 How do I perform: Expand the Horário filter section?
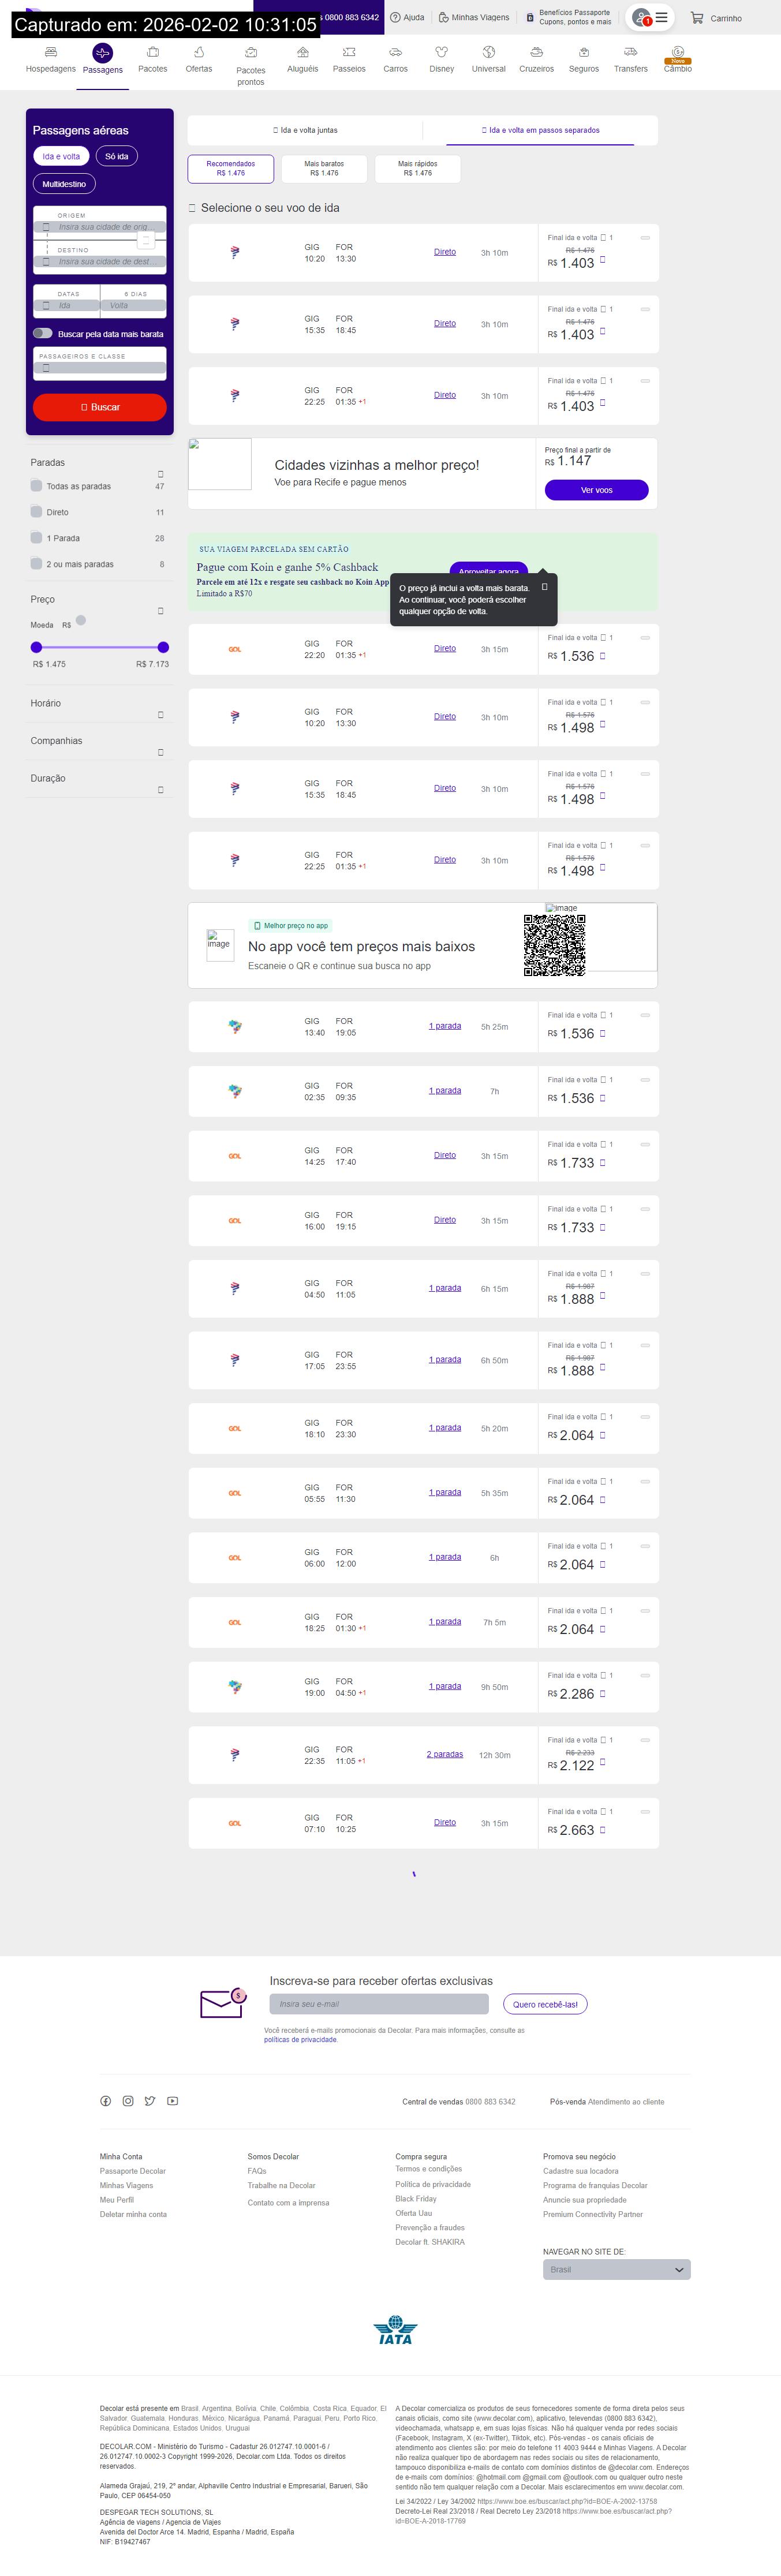[161, 715]
